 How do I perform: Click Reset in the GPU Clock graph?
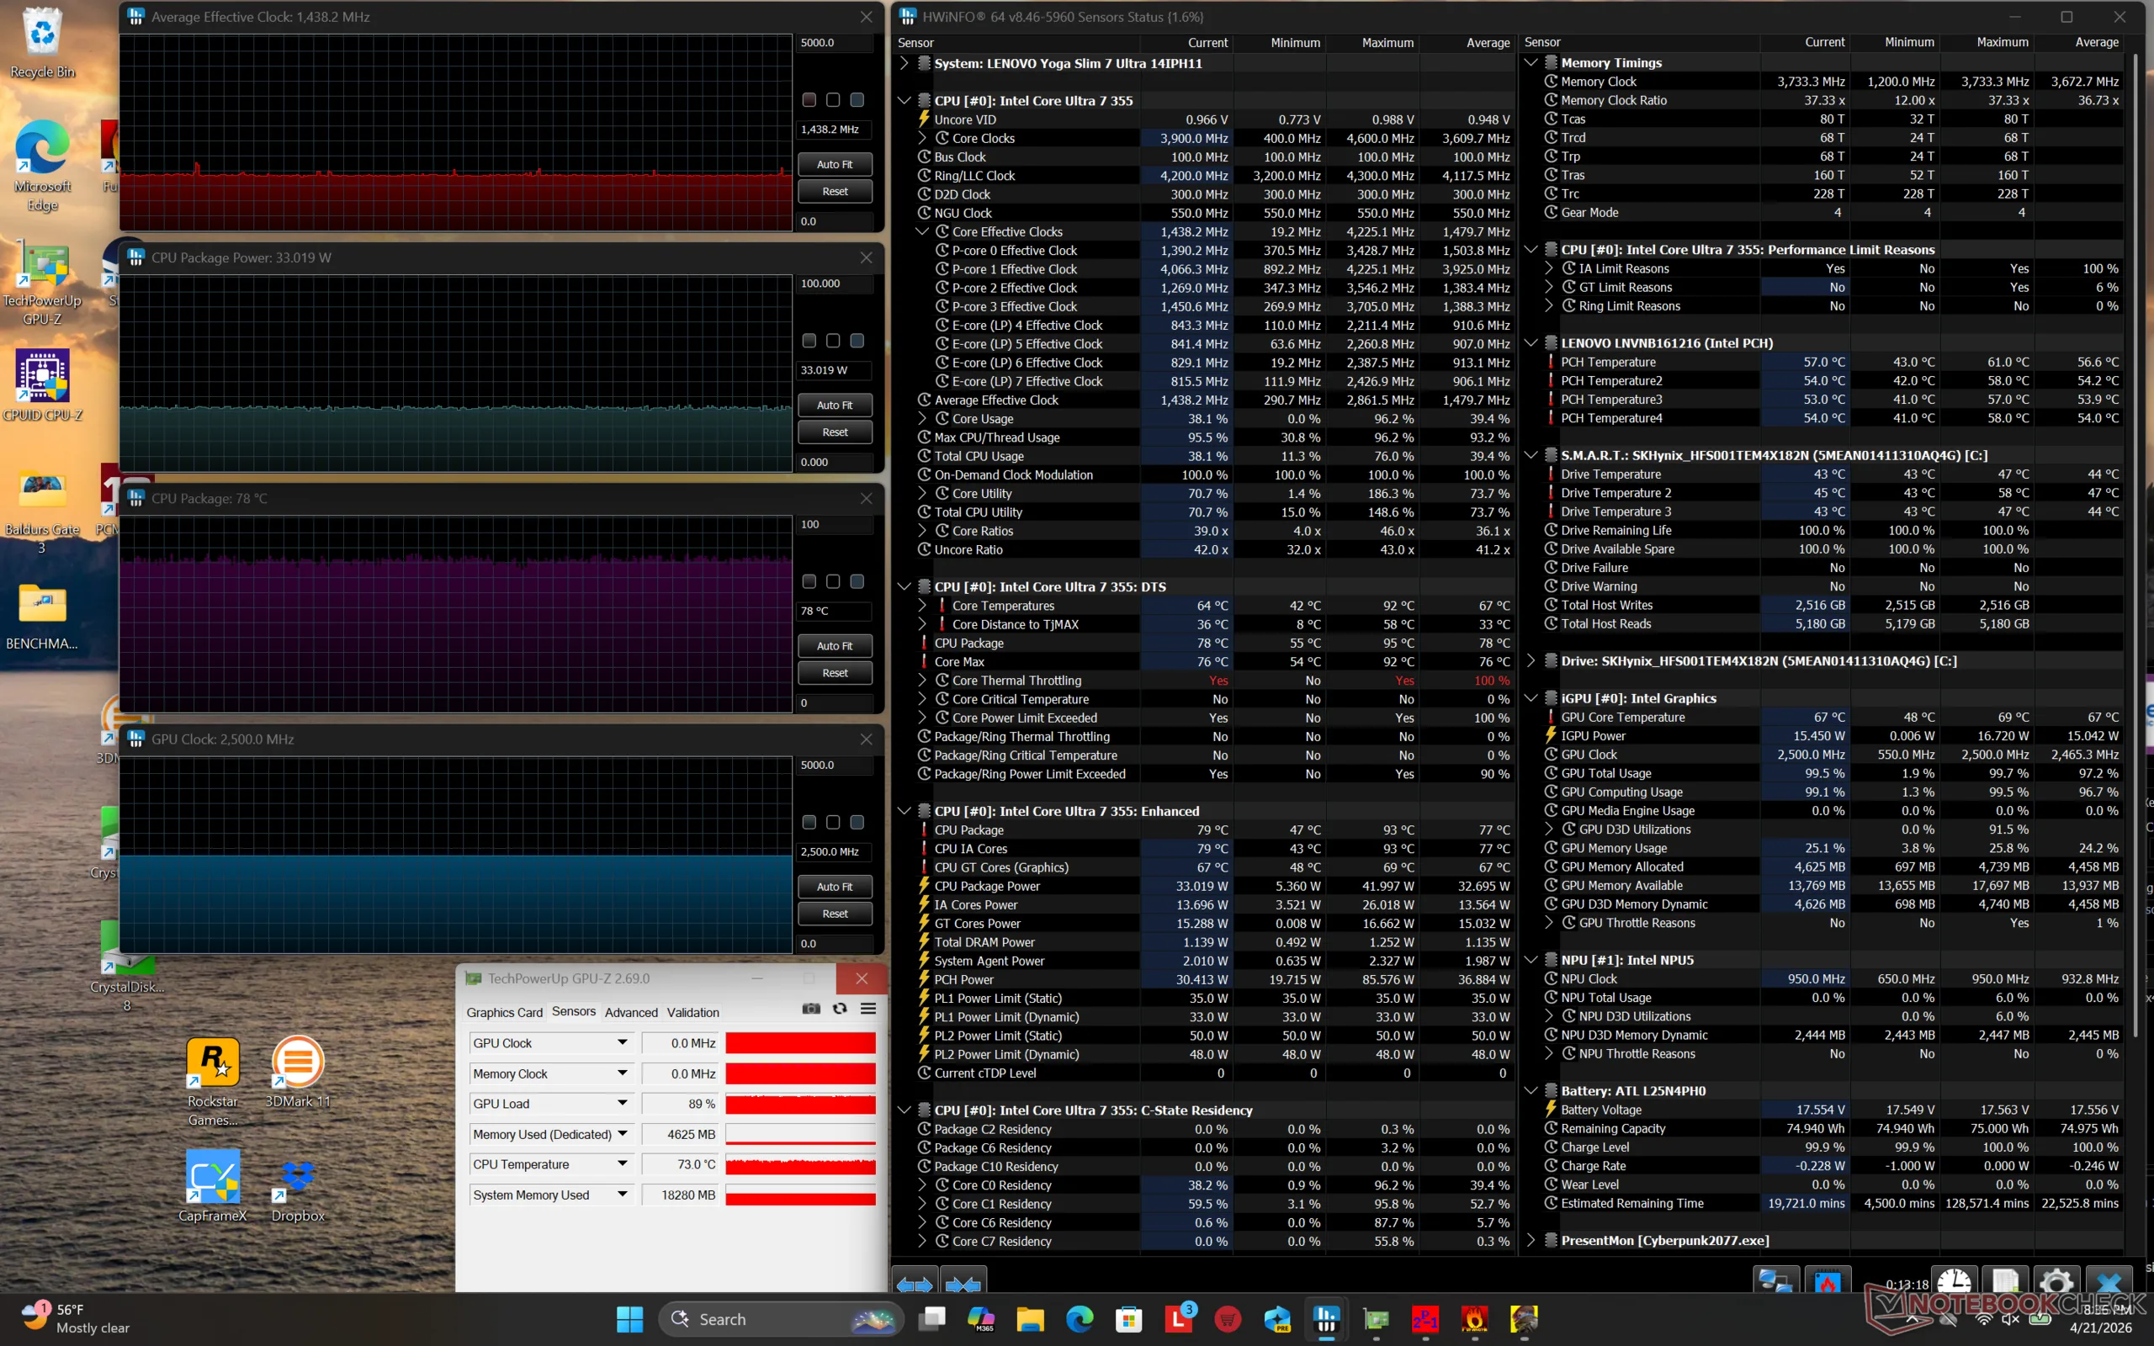(834, 914)
